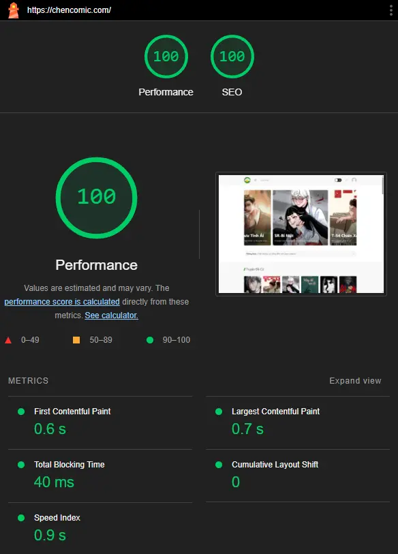The image size is (398, 554).
Task: Click the green circle 90–100 legend icon
Action: click(150, 340)
